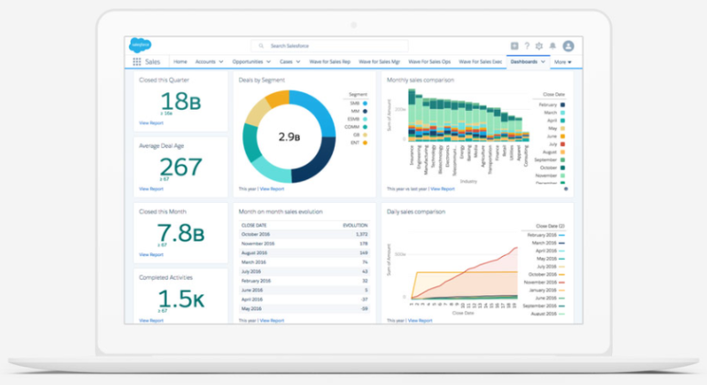
Task: Click the Salesforce cloud logo
Action: 140,45
